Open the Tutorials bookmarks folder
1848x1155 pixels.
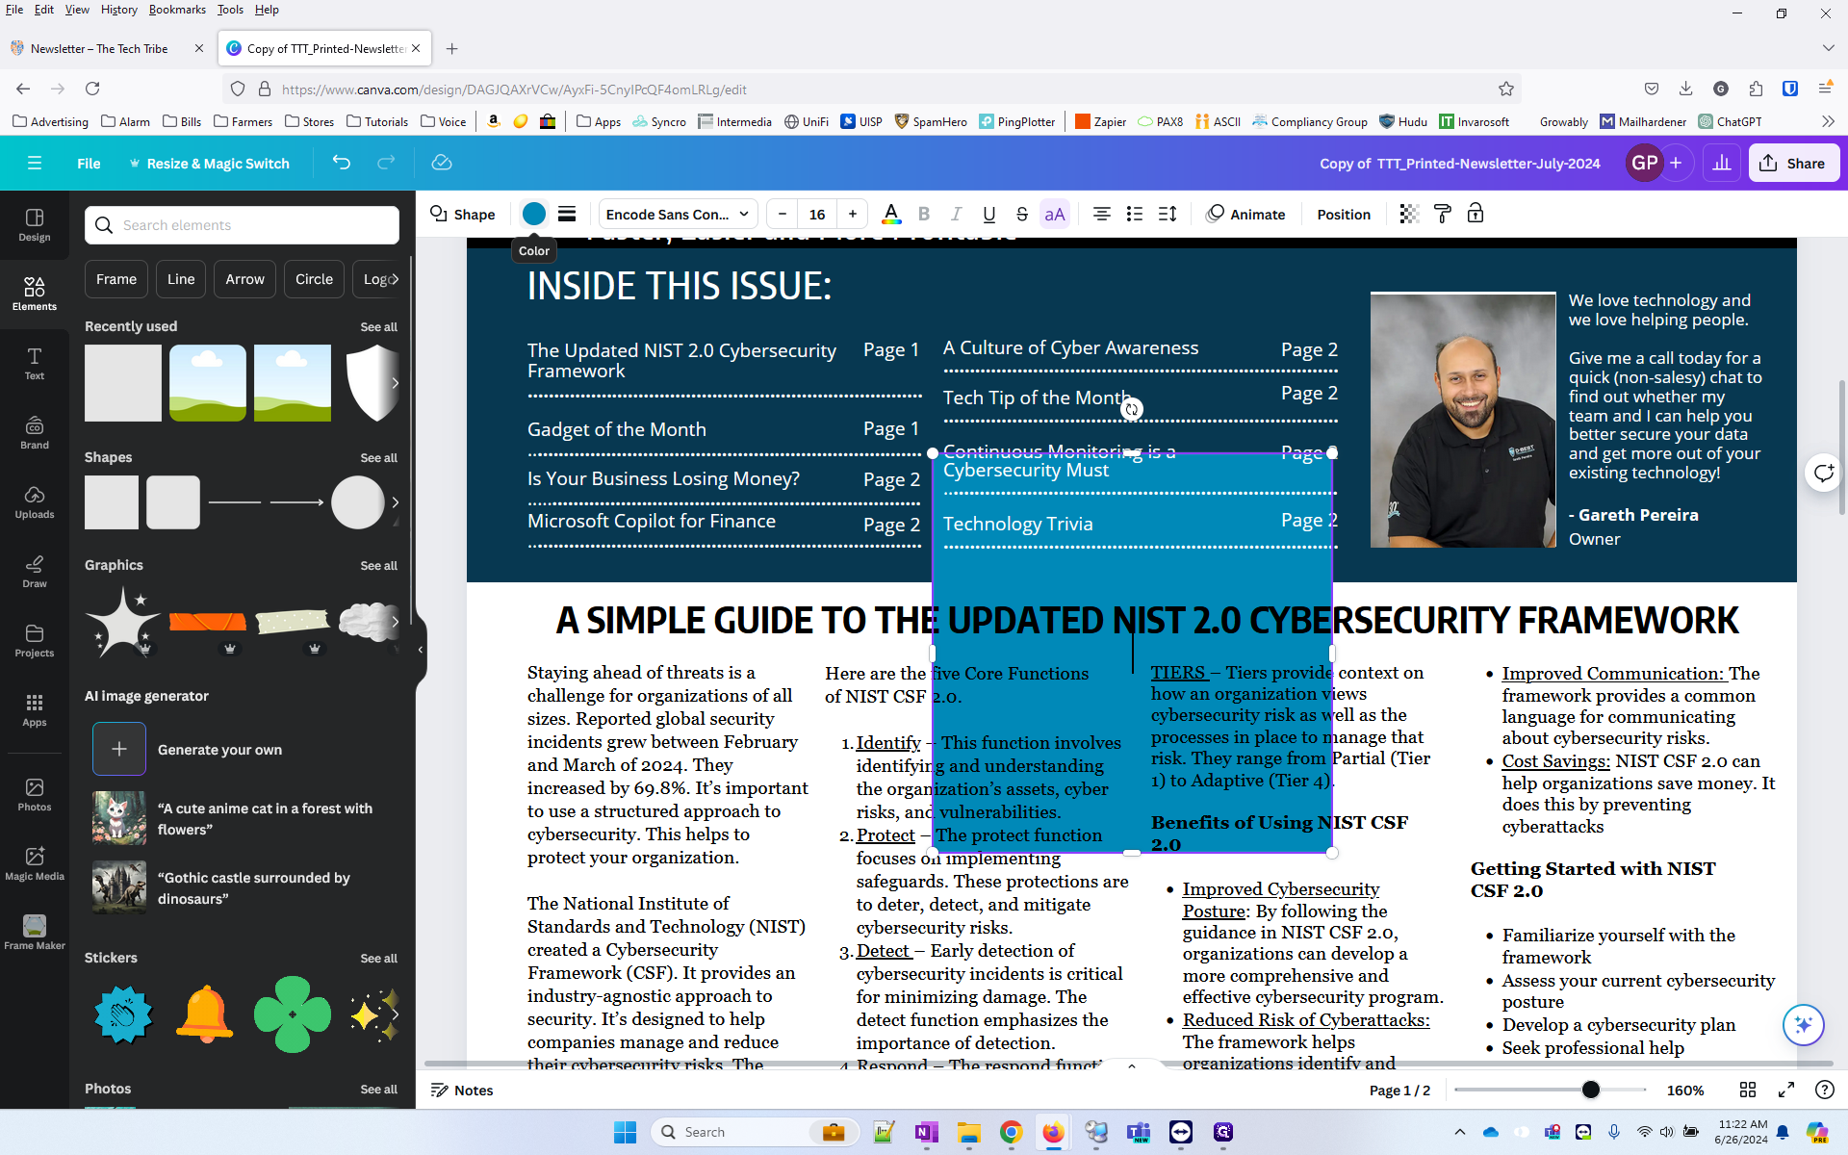coord(377,121)
